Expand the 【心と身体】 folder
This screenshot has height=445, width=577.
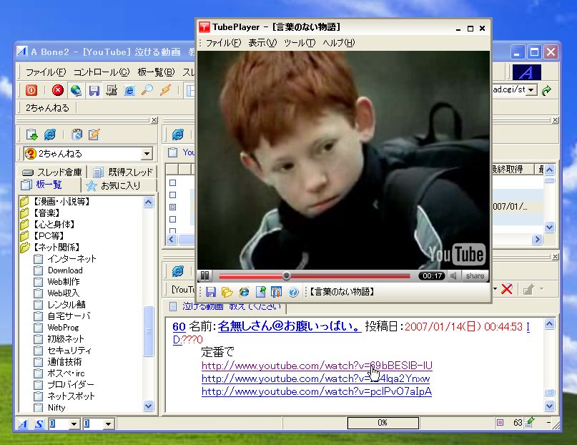[24, 225]
